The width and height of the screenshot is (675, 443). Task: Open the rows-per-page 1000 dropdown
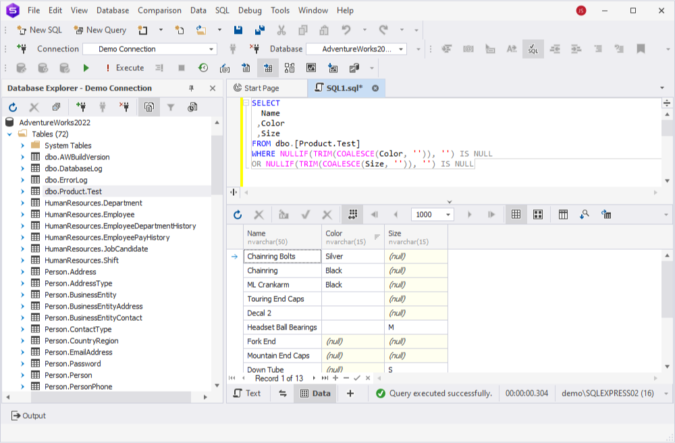(x=432, y=214)
